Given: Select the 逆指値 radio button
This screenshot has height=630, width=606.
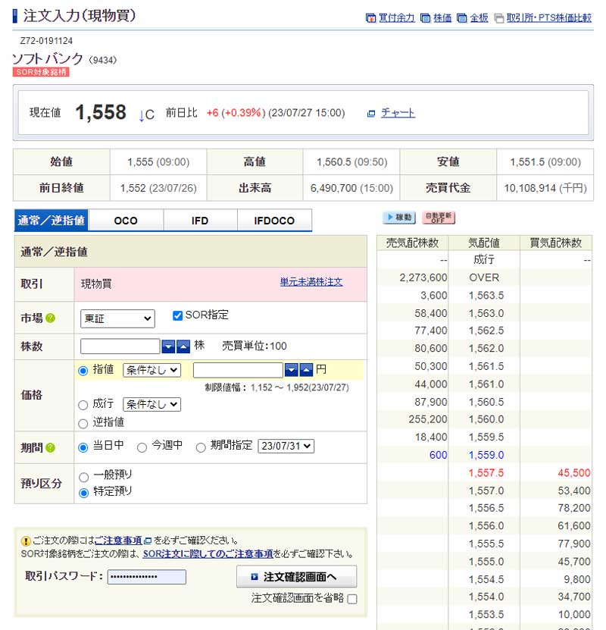Looking at the screenshot, I should (83, 423).
